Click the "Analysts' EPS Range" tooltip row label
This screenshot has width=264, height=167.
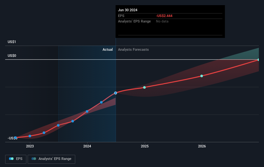(x=134, y=22)
